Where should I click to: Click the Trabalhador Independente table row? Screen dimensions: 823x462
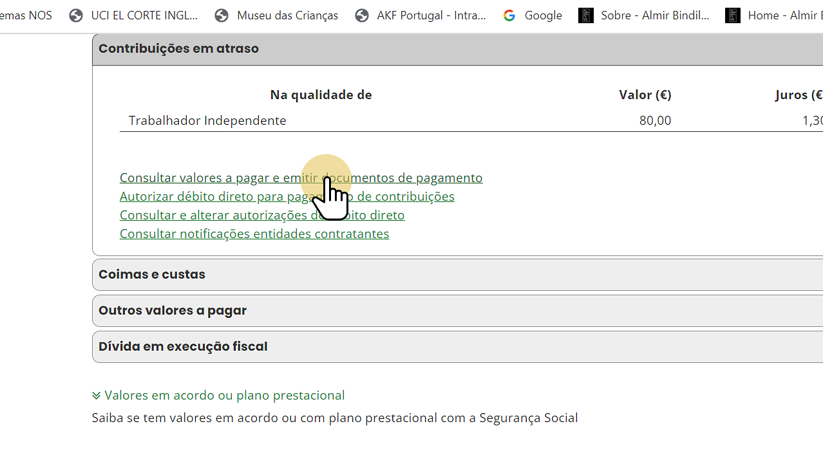[207, 120]
